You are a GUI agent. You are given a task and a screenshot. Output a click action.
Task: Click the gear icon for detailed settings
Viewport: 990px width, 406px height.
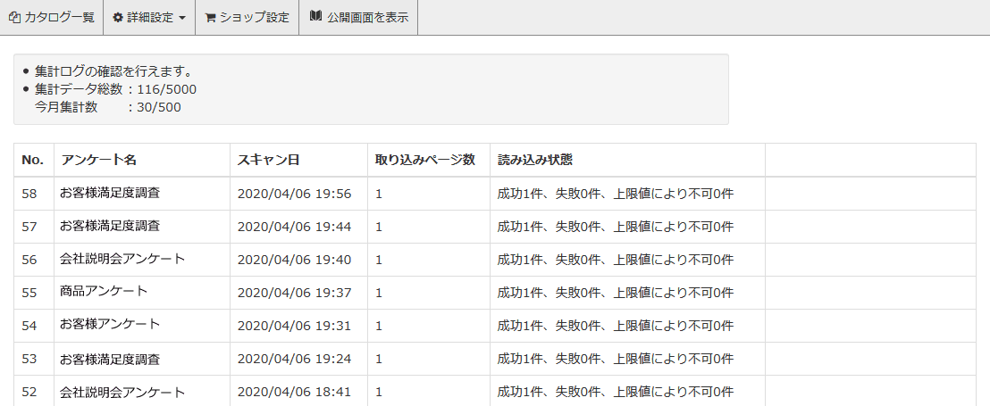[x=118, y=18]
